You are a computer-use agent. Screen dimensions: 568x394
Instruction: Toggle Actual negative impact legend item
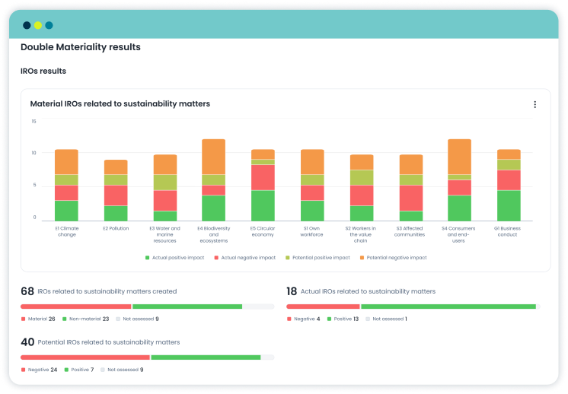pos(245,258)
